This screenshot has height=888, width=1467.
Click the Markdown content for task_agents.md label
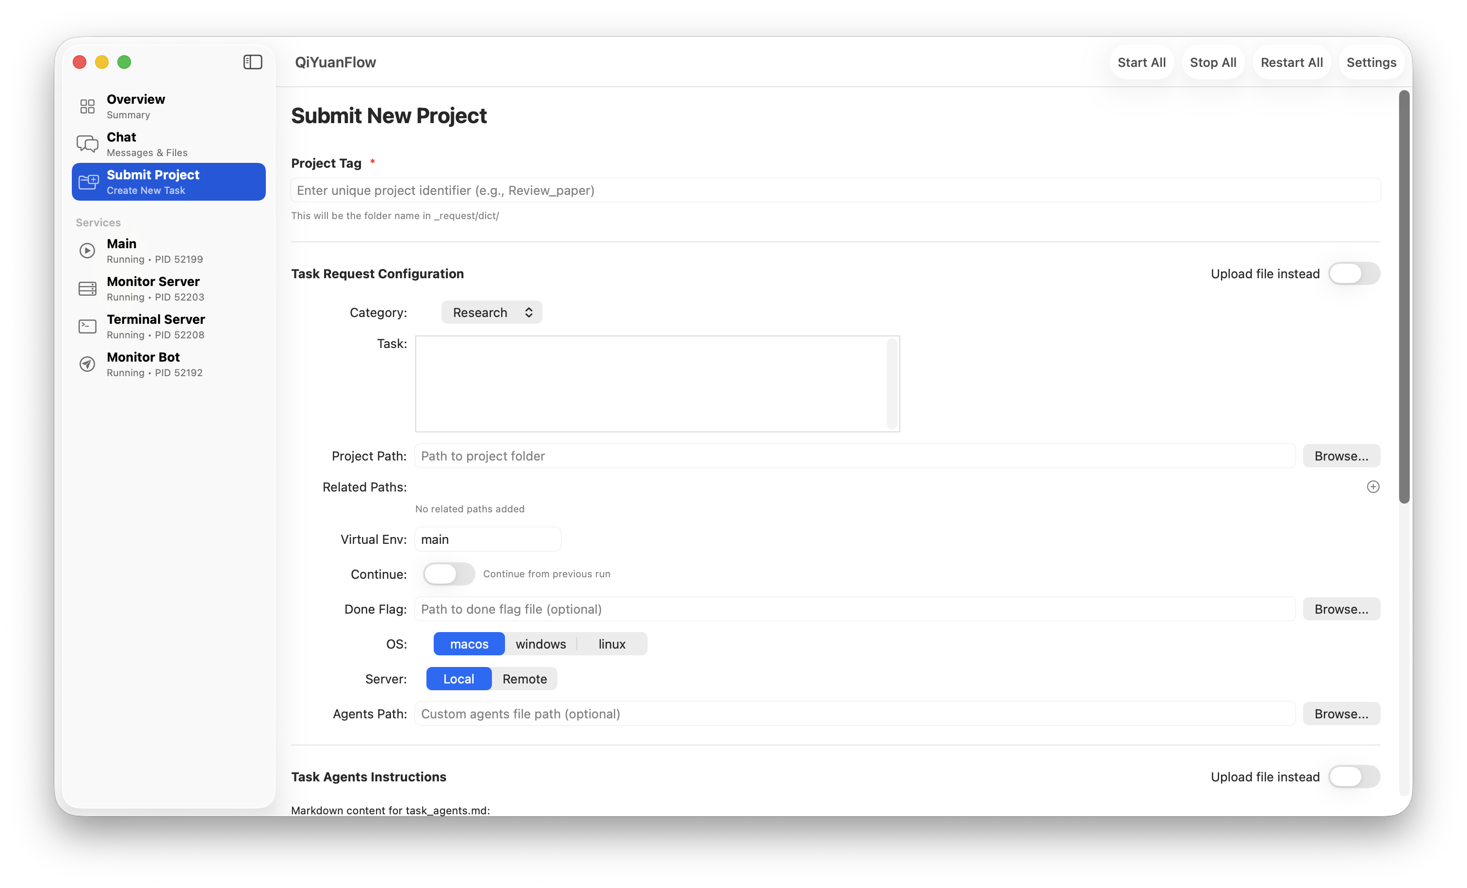click(x=391, y=809)
